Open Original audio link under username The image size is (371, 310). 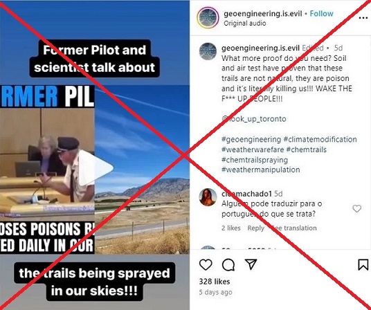click(x=245, y=23)
